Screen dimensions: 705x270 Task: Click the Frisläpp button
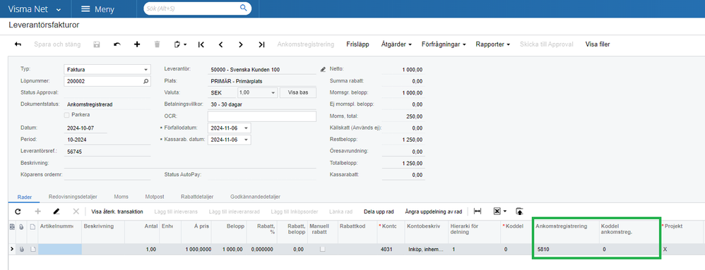pyautogui.click(x=358, y=44)
